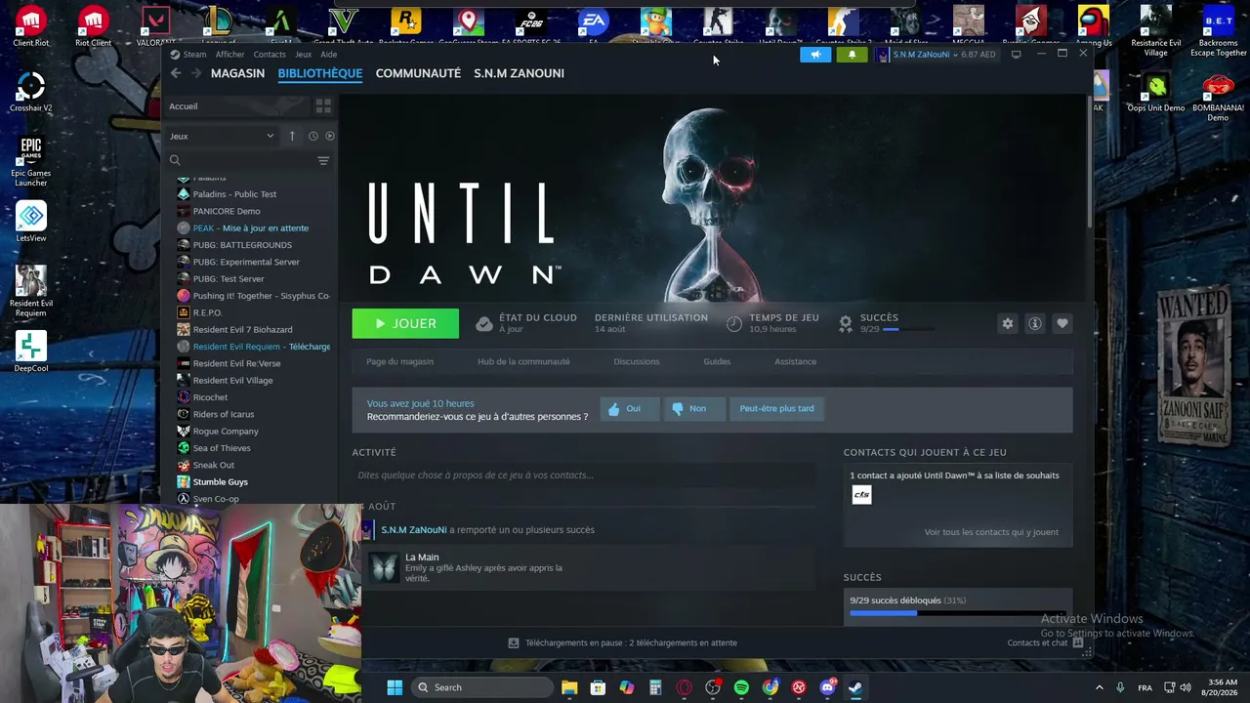Viewport: 1250px width, 703px height.
Task: Show hidden system tray icons chevron
Action: click(1099, 687)
